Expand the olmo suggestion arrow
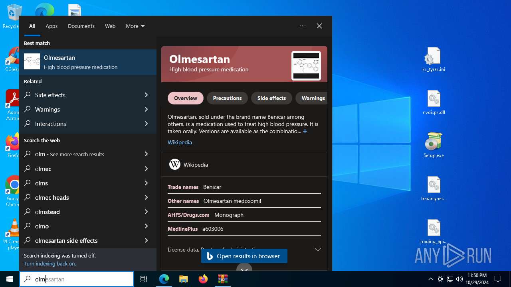 click(x=146, y=226)
